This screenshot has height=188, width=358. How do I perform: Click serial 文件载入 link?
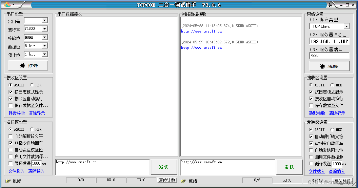[16, 171]
